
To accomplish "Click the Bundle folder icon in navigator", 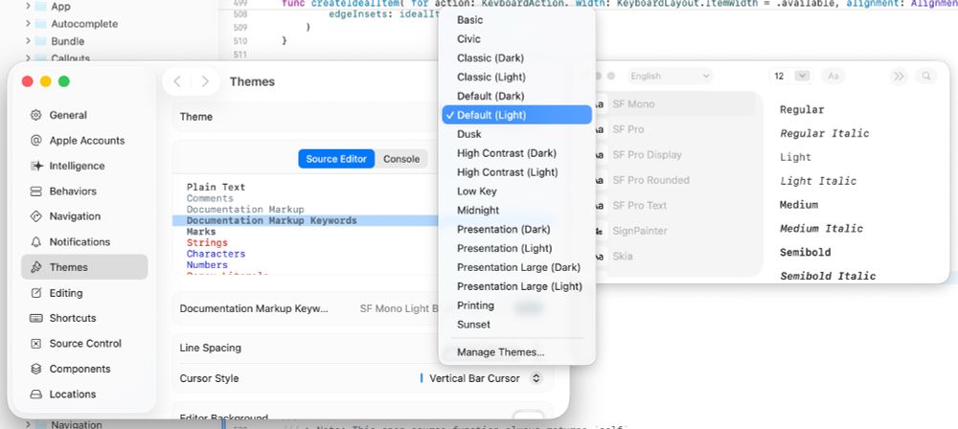I will click(41, 41).
